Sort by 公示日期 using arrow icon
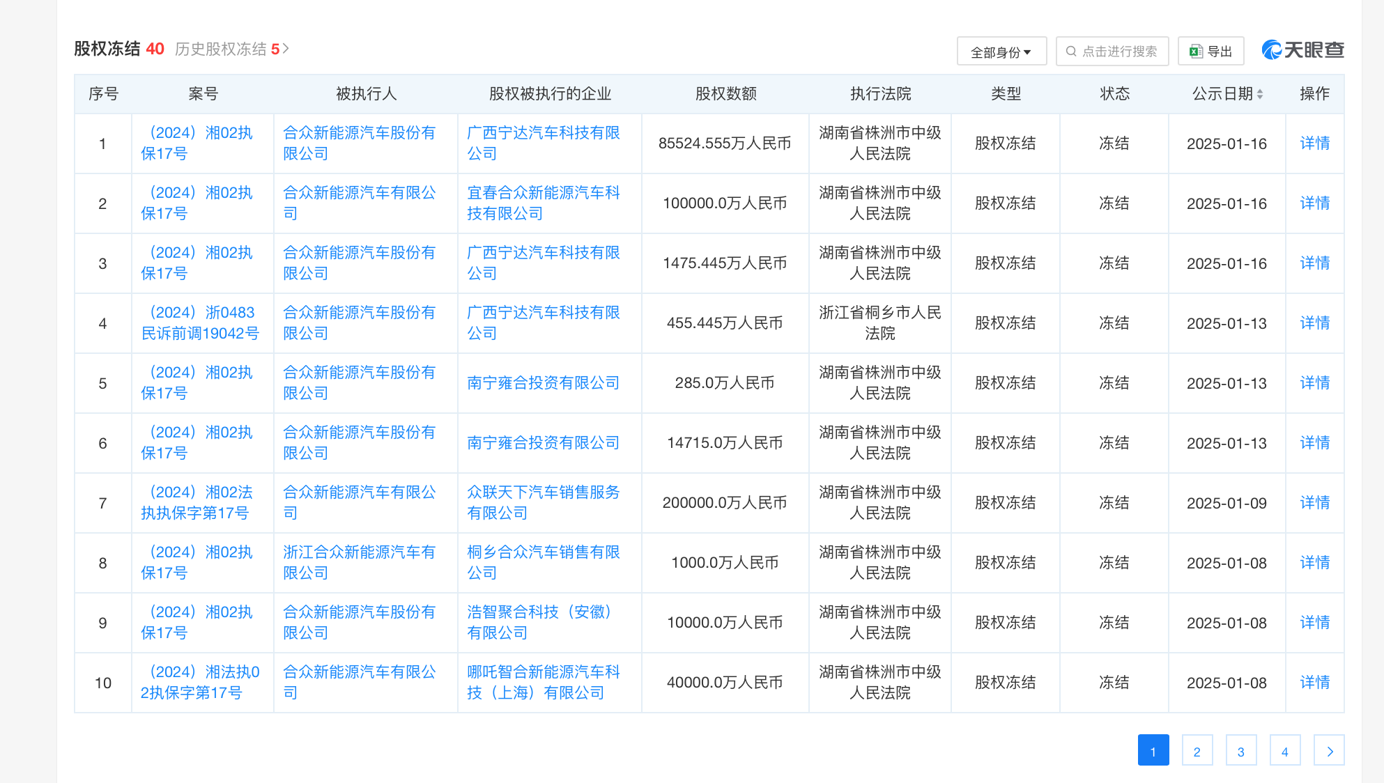This screenshot has height=783, width=1384. tap(1260, 94)
